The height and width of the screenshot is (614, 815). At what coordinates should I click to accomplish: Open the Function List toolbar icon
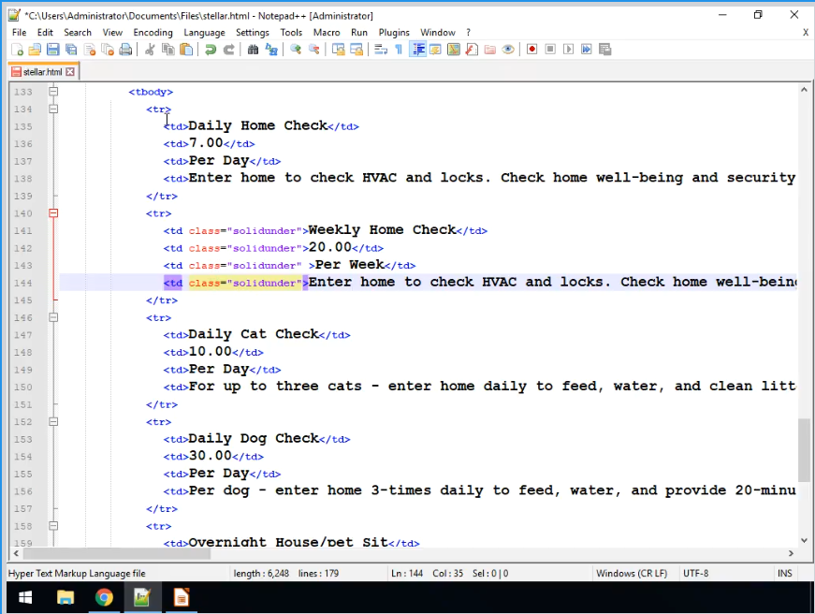click(x=472, y=50)
